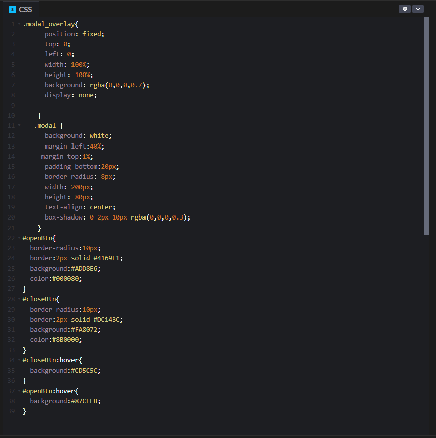This screenshot has width=436, height=438.
Task: Click 'background: white;' on line 12
Action: [78, 136]
